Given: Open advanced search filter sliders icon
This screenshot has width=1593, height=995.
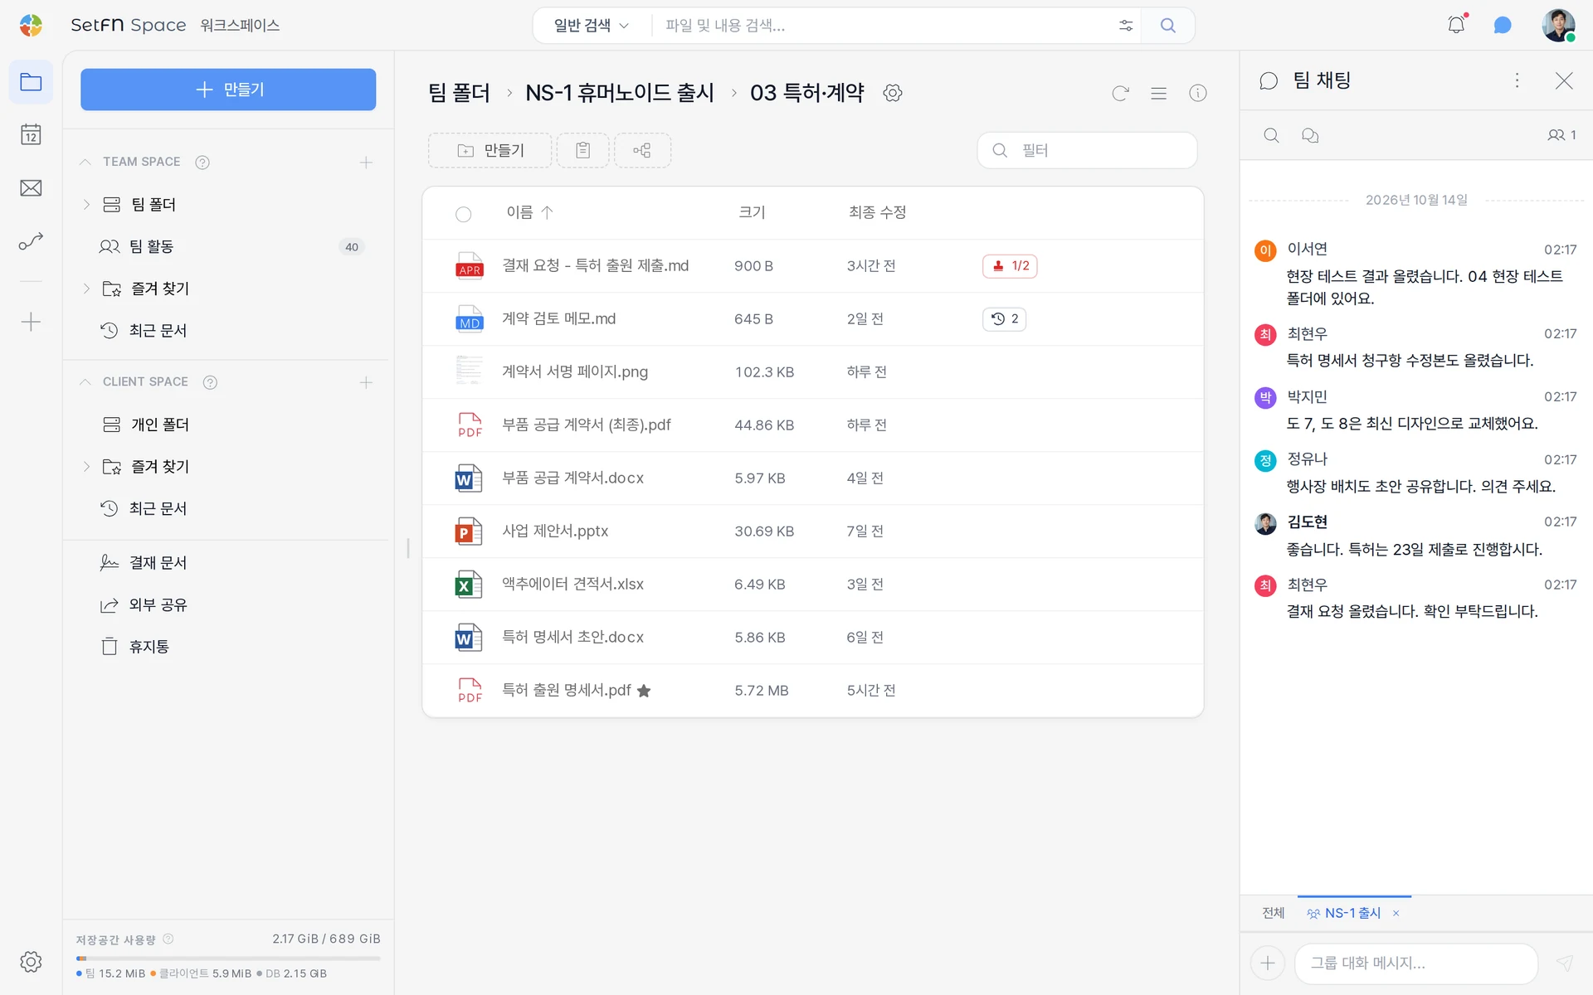Looking at the screenshot, I should [1126, 26].
